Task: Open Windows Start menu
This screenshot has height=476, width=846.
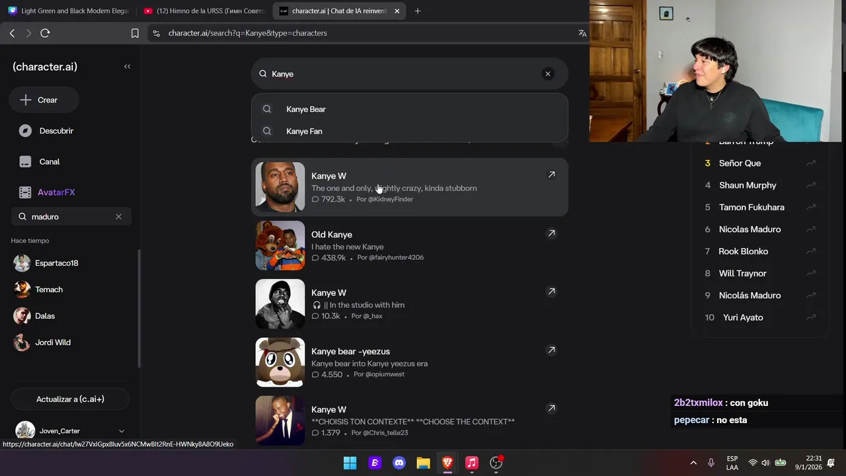Action: [350, 463]
